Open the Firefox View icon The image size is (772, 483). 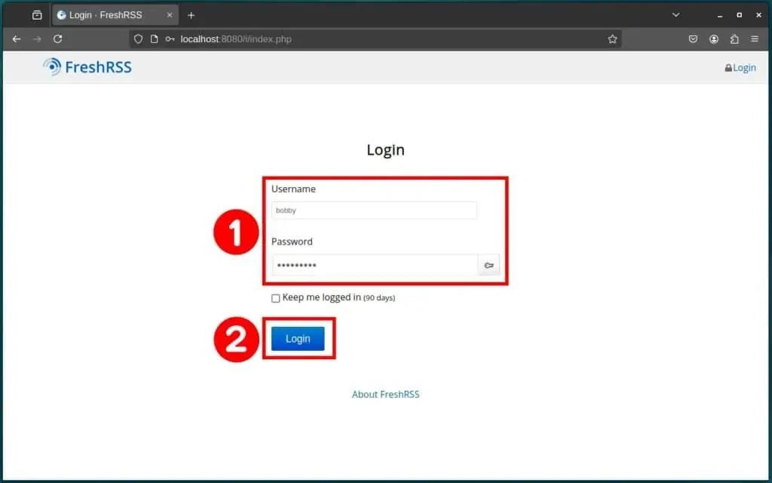pyautogui.click(x=37, y=15)
